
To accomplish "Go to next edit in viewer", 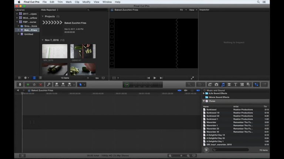I will tap(161, 78).
